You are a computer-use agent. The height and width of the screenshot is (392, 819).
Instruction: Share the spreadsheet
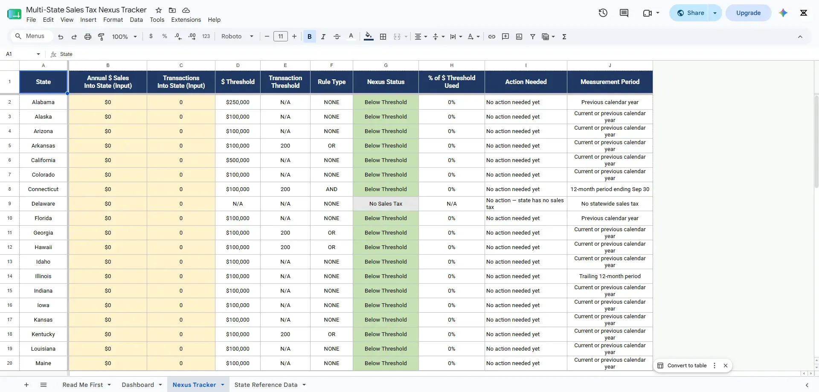click(x=690, y=13)
